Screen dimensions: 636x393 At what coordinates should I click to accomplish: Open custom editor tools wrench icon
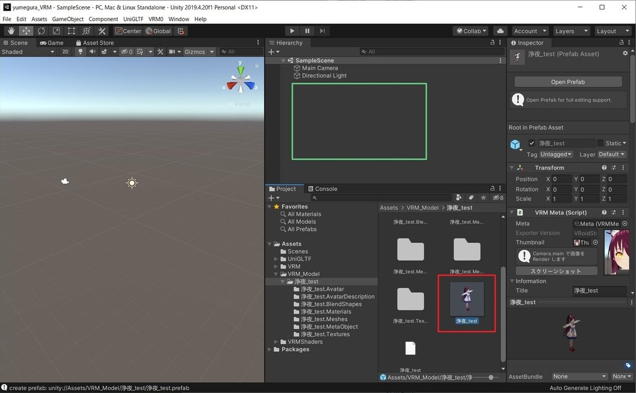102,31
